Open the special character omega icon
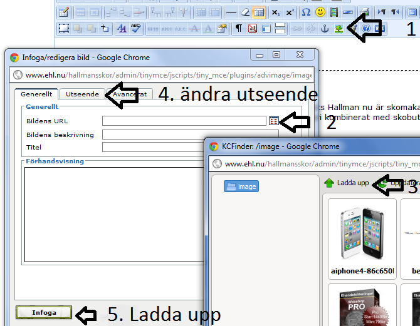 tap(306, 13)
